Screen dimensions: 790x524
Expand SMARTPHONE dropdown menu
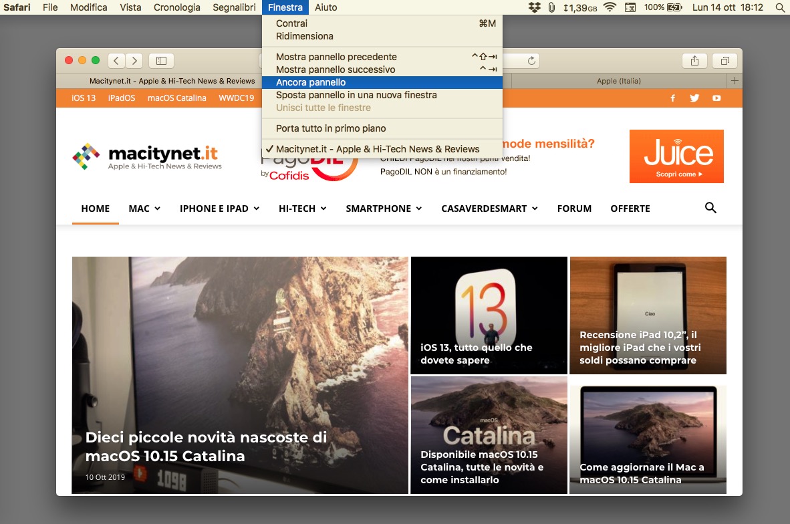pyautogui.click(x=384, y=209)
